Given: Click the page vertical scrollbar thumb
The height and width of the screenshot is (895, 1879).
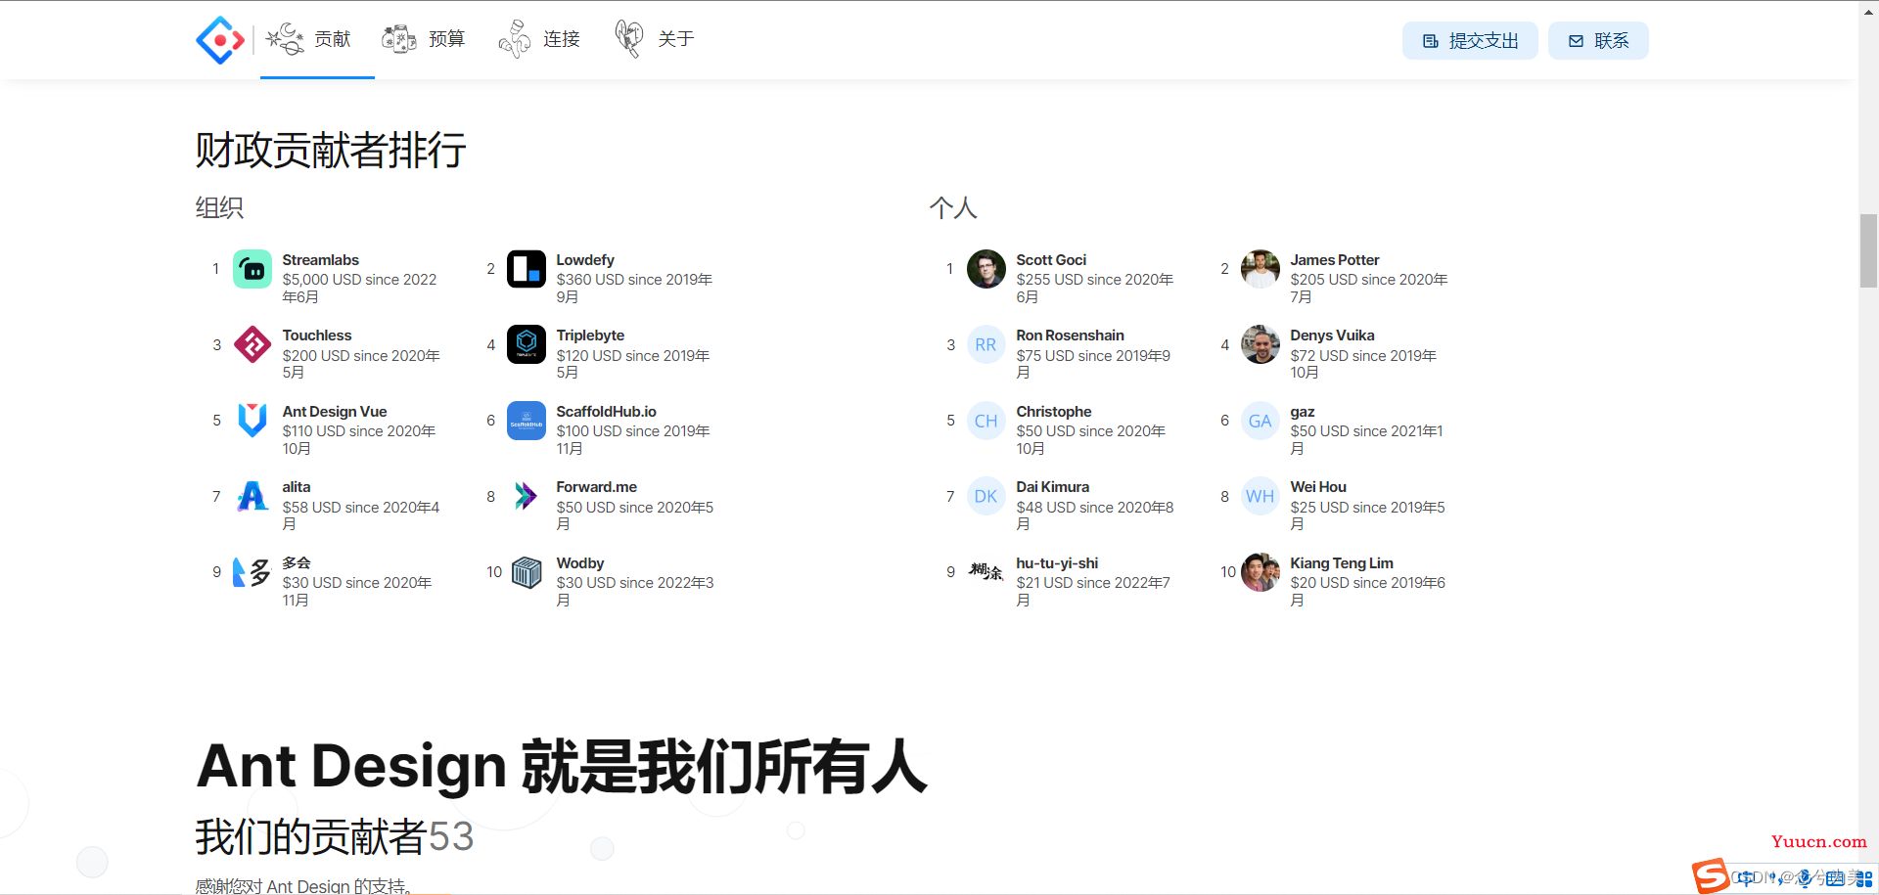Looking at the screenshot, I should click(1868, 250).
